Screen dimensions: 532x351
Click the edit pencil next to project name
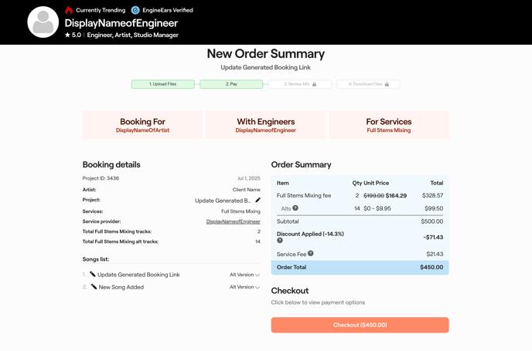coord(257,201)
